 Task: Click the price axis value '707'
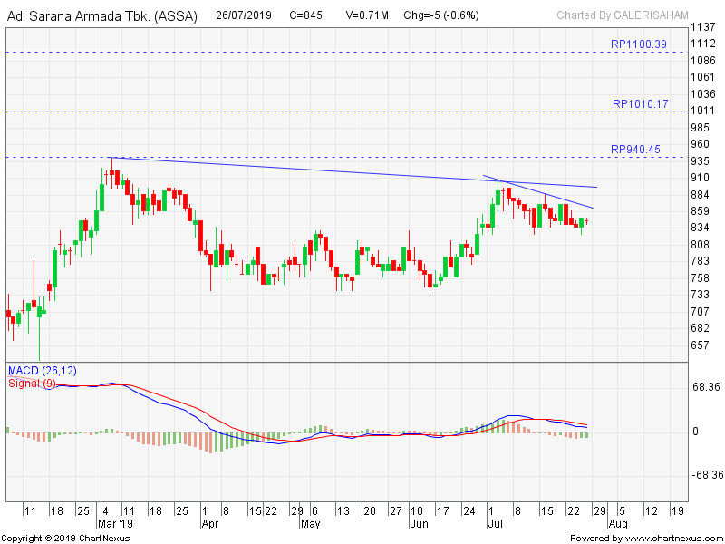pyautogui.click(x=700, y=311)
